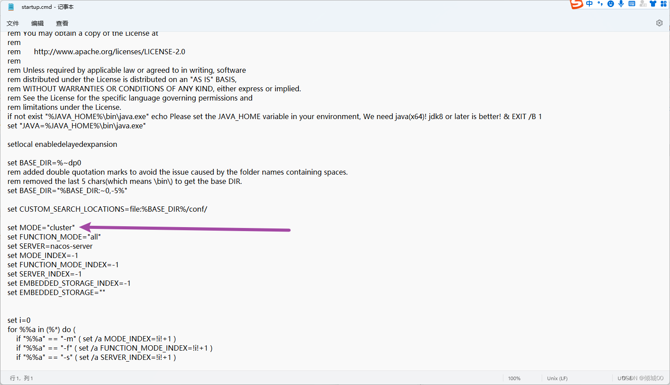Click the Notepad app icon in title bar

click(x=11, y=7)
